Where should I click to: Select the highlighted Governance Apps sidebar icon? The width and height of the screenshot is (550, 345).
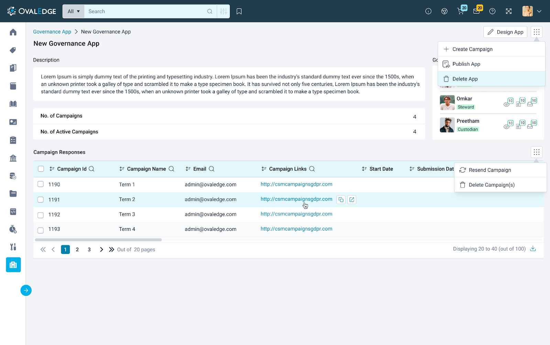point(13,265)
